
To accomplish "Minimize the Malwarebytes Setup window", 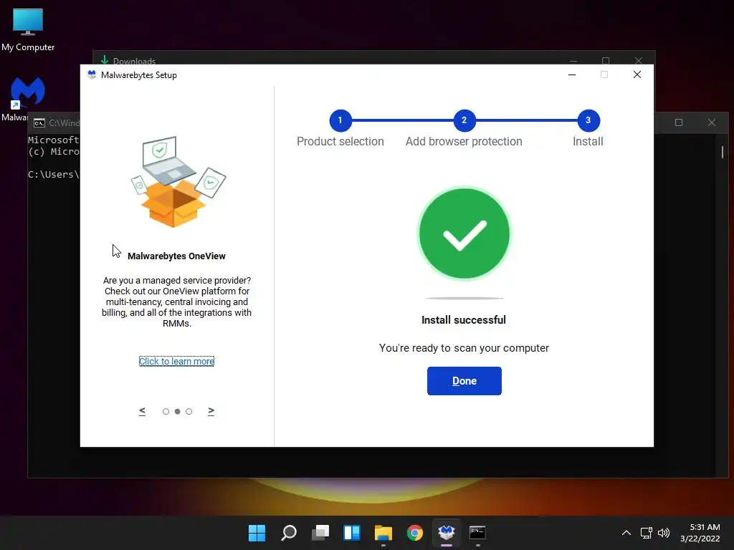I will pyautogui.click(x=571, y=74).
